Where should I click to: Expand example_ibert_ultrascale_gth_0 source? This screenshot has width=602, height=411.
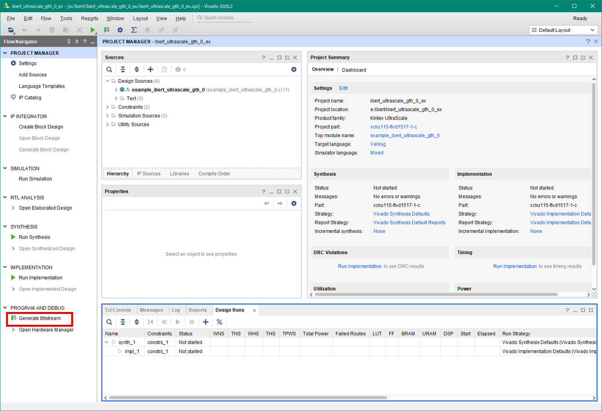tap(116, 90)
